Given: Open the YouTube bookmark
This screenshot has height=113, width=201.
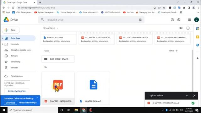Looking at the screenshot, I should [x=128, y=13].
